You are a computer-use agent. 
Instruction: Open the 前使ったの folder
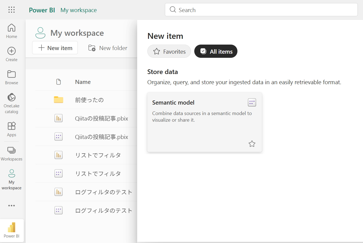[89, 100]
